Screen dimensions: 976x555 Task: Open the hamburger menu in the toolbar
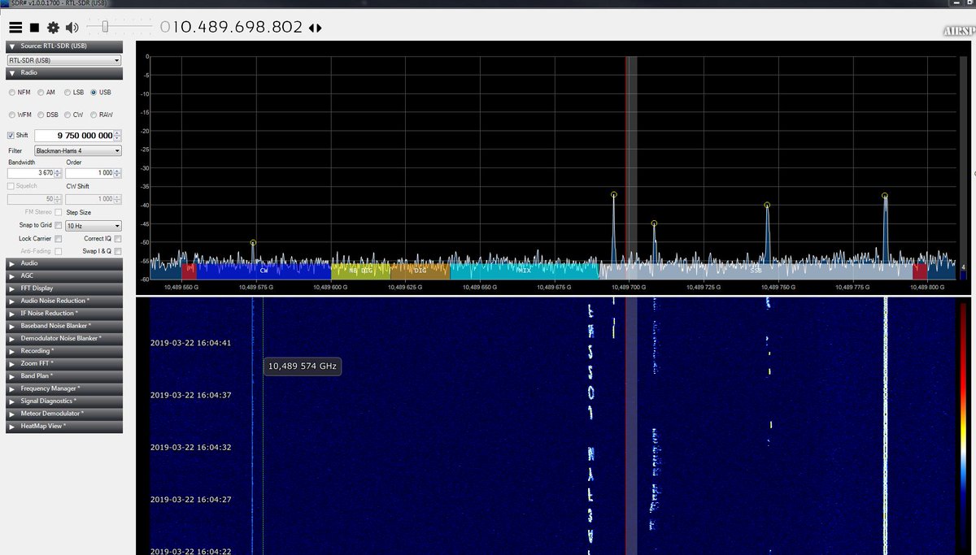coord(15,27)
